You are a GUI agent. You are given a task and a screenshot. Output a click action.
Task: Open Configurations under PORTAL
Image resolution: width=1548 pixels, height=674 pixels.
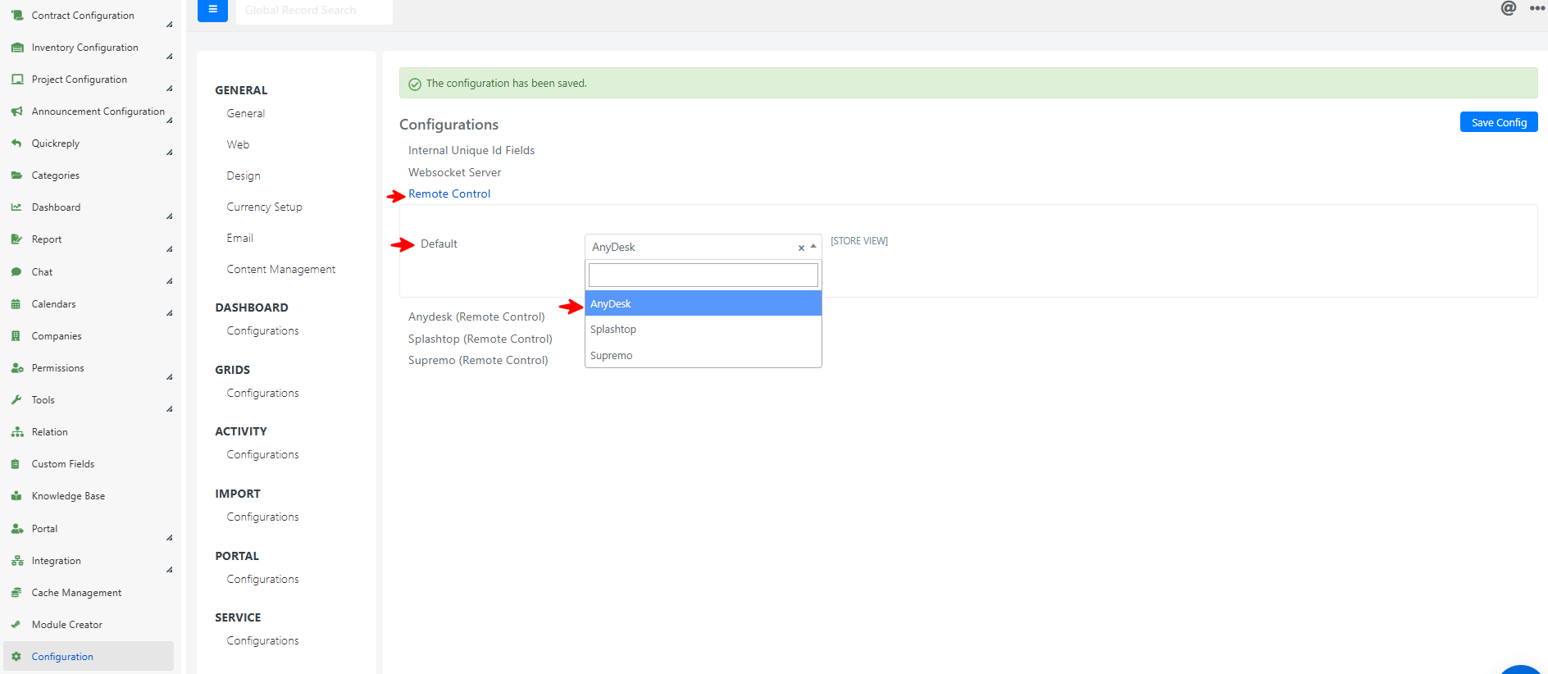(x=262, y=579)
